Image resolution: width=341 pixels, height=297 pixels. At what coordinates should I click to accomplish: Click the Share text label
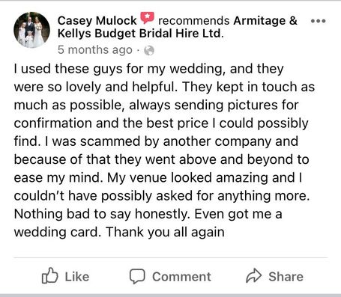pyautogui.click(x=286, y=277)
